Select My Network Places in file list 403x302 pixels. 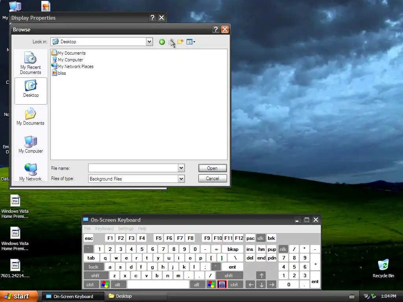coord(72,66)
